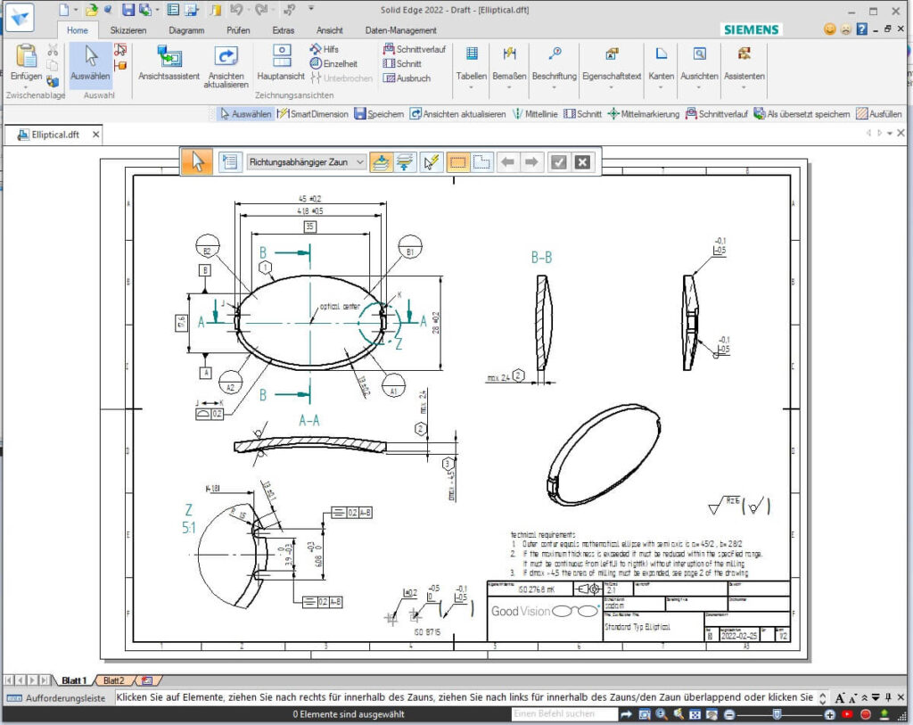Click the Einen Befehl suchen search field

(x=563, y=714)
